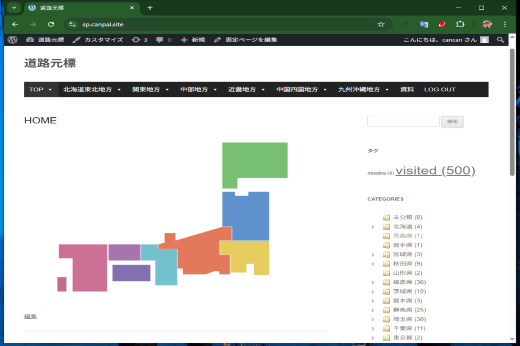This screenshot has height=346, width=520.
Task: Open the 近畿地方 menu item
Action: (246, 90)
